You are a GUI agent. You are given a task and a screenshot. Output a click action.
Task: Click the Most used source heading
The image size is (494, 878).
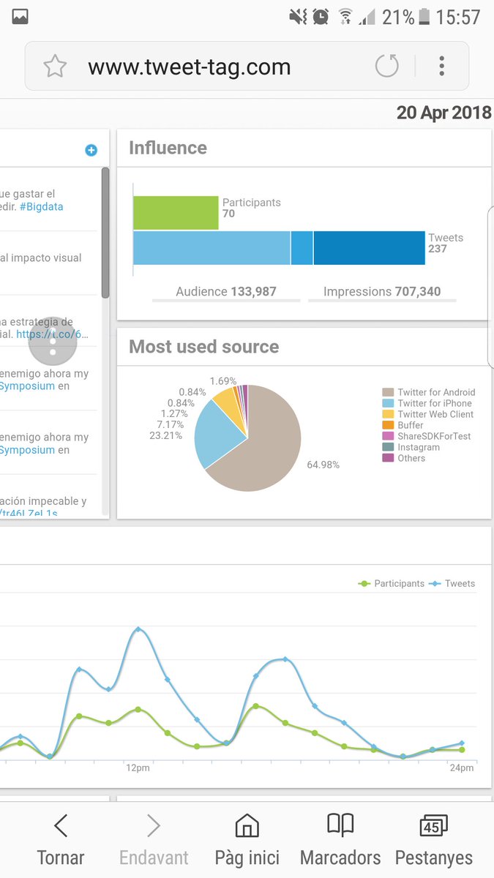[203, 347]
